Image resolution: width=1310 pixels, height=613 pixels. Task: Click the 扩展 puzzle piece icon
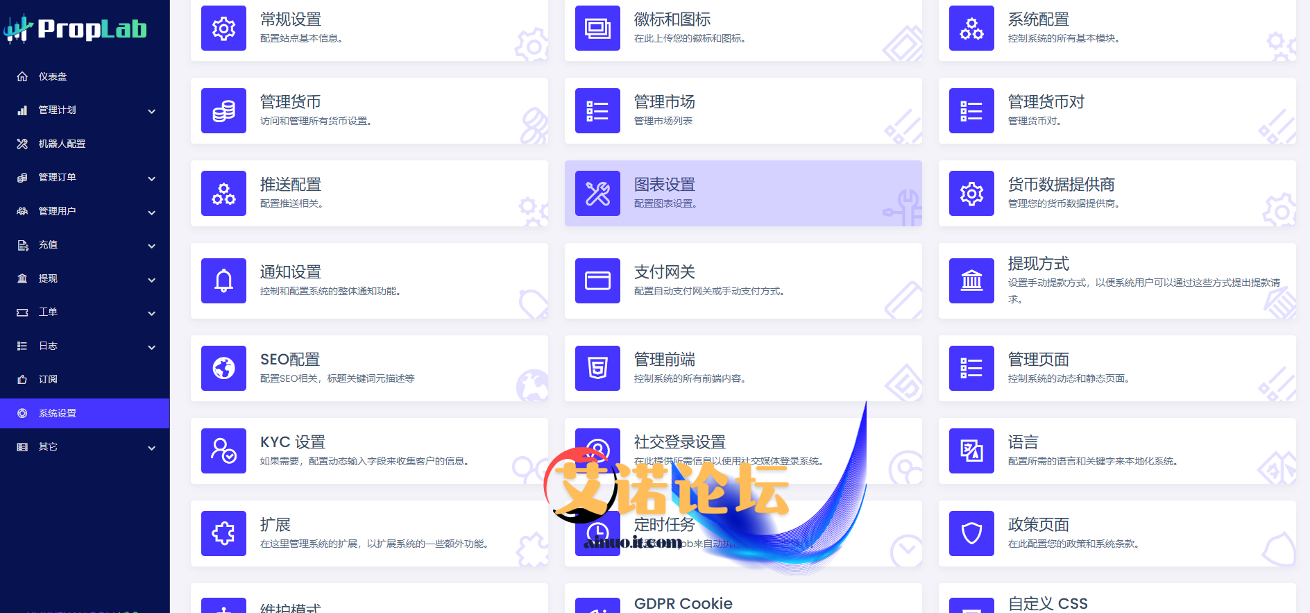223,534
